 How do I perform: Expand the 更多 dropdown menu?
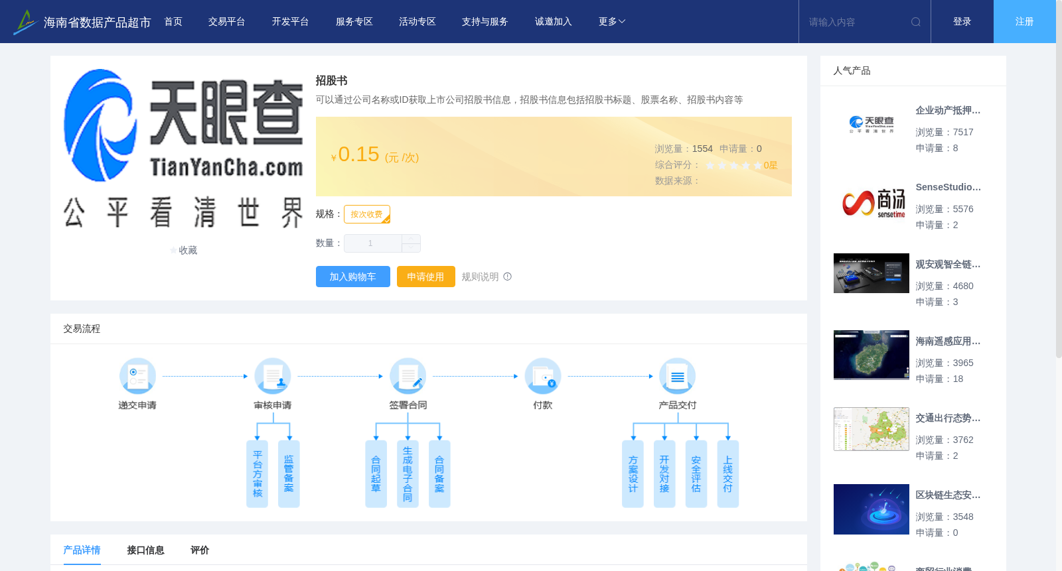click(612, 22)
